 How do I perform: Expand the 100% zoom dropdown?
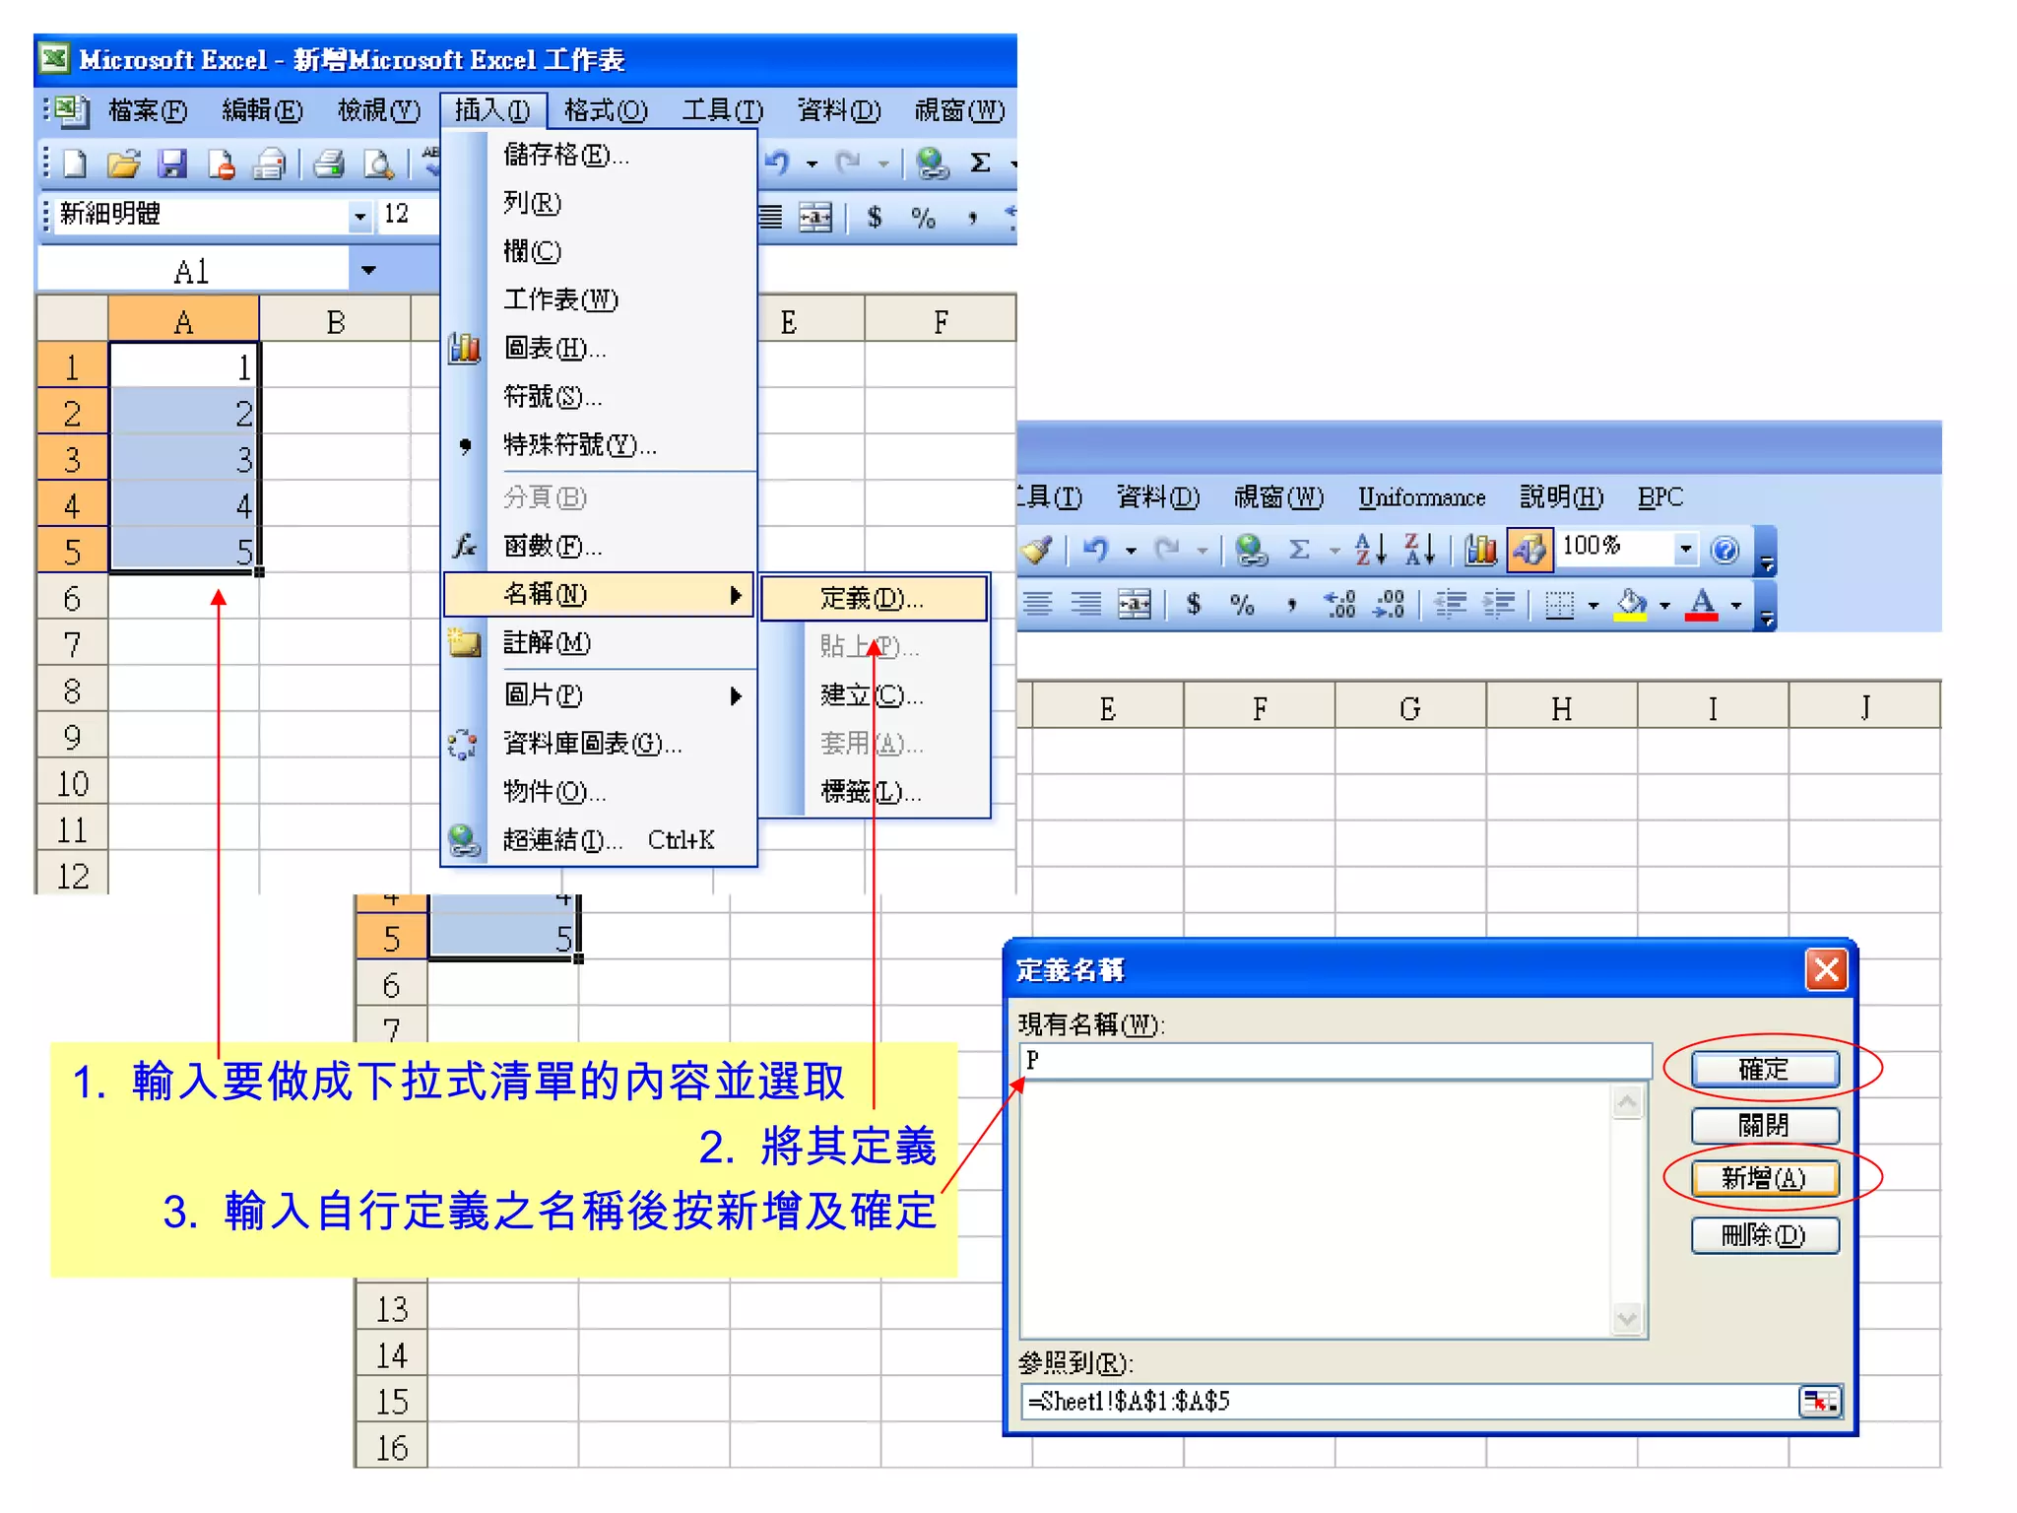point(1685,548)
